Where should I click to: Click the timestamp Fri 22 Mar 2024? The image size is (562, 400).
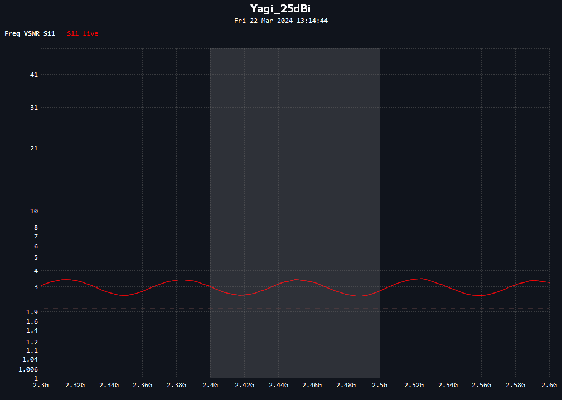point(263,21)
